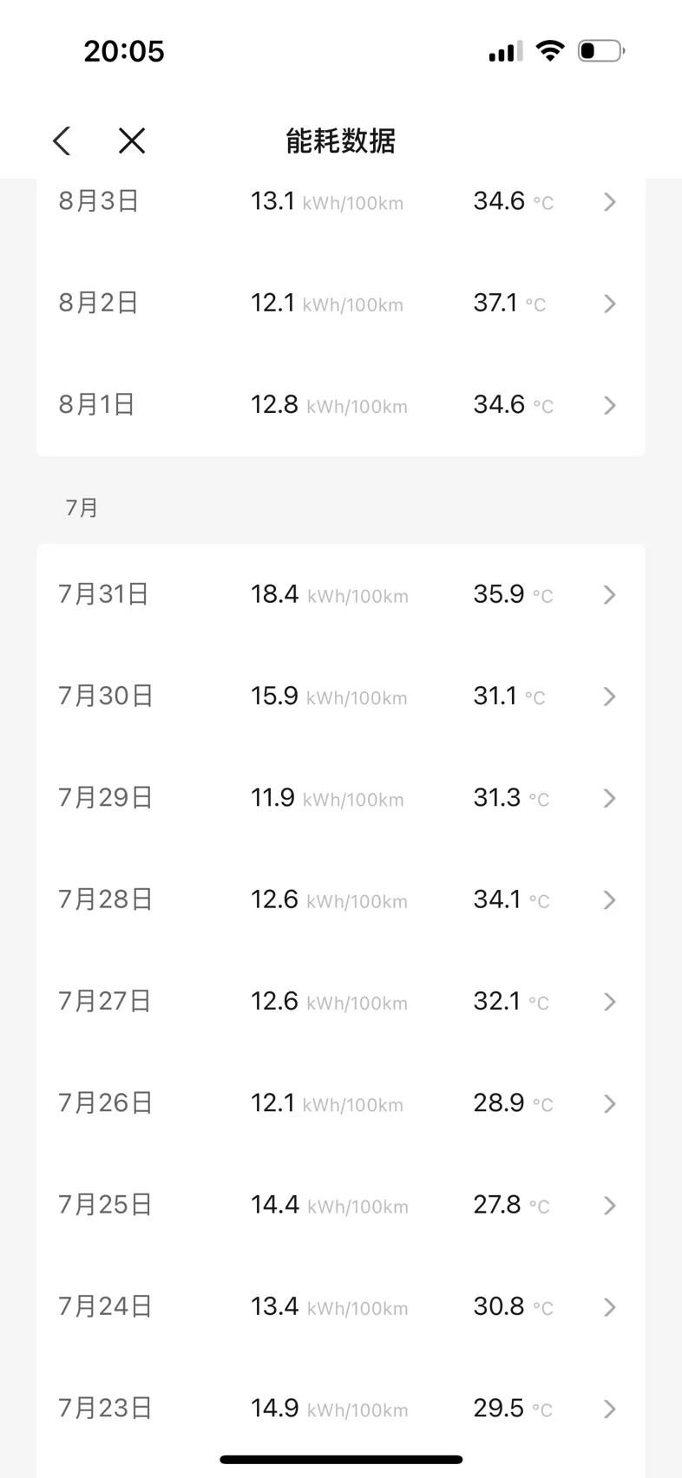Tap the 7月28日 chevron icon

point(610,900)
